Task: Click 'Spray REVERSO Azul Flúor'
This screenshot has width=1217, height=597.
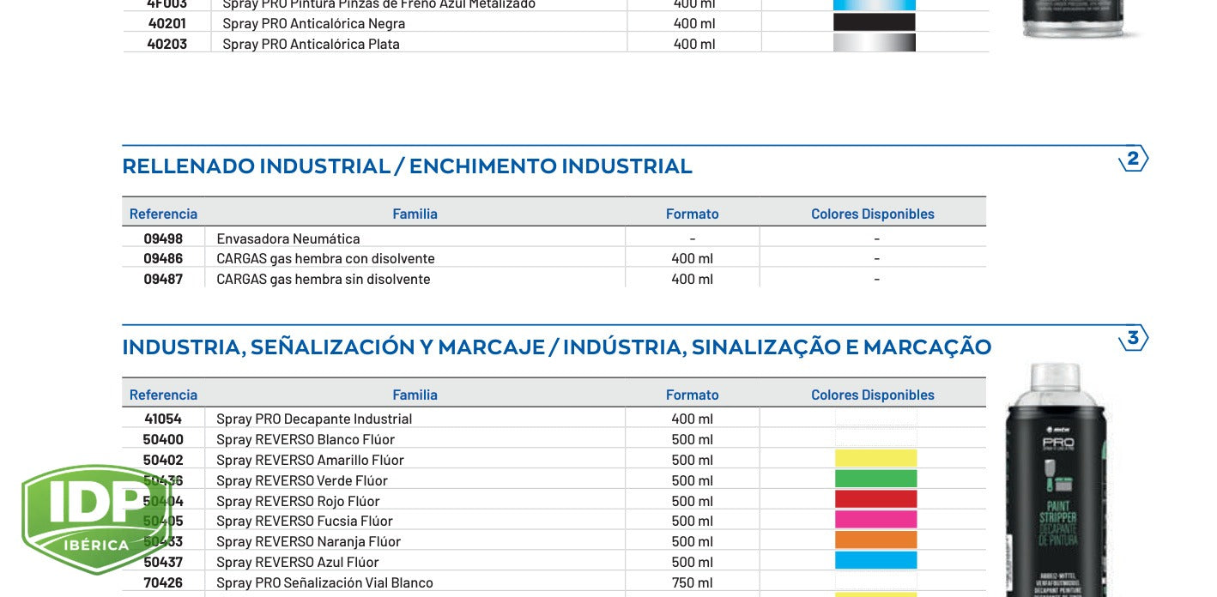Action: 298,562
